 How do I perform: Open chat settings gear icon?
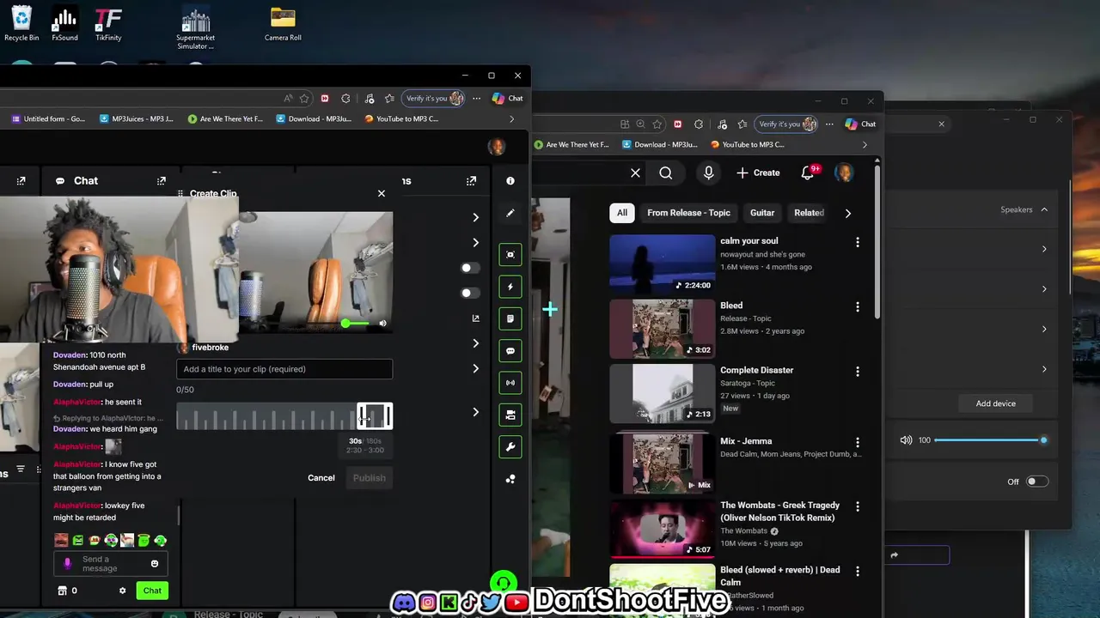122,591
